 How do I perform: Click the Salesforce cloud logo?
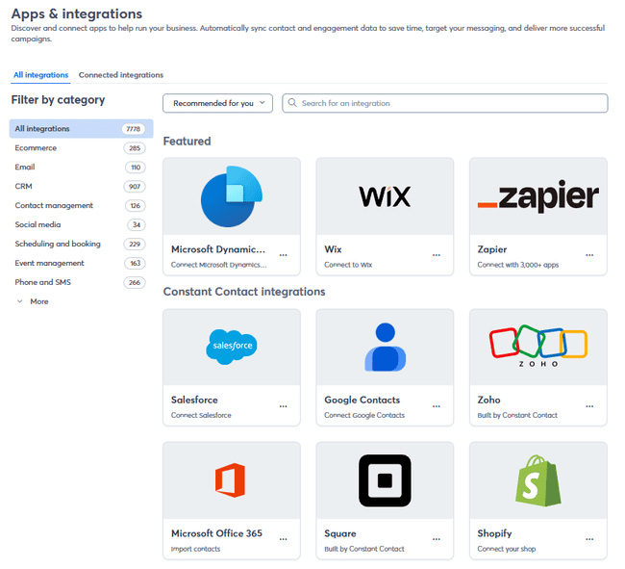(x=231, y=347)
